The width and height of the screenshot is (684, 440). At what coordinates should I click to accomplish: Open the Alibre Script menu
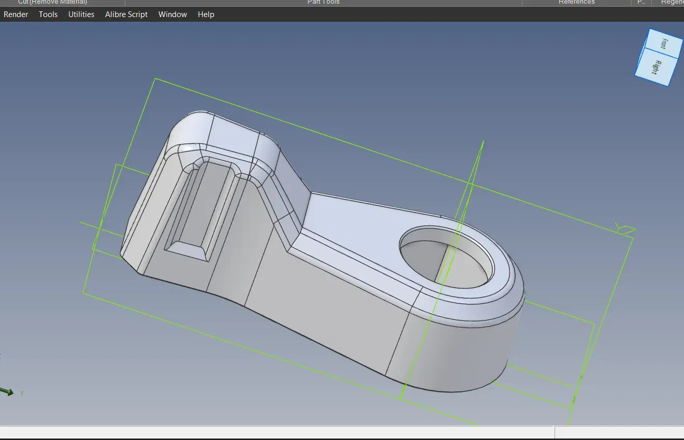coord(126,14)
